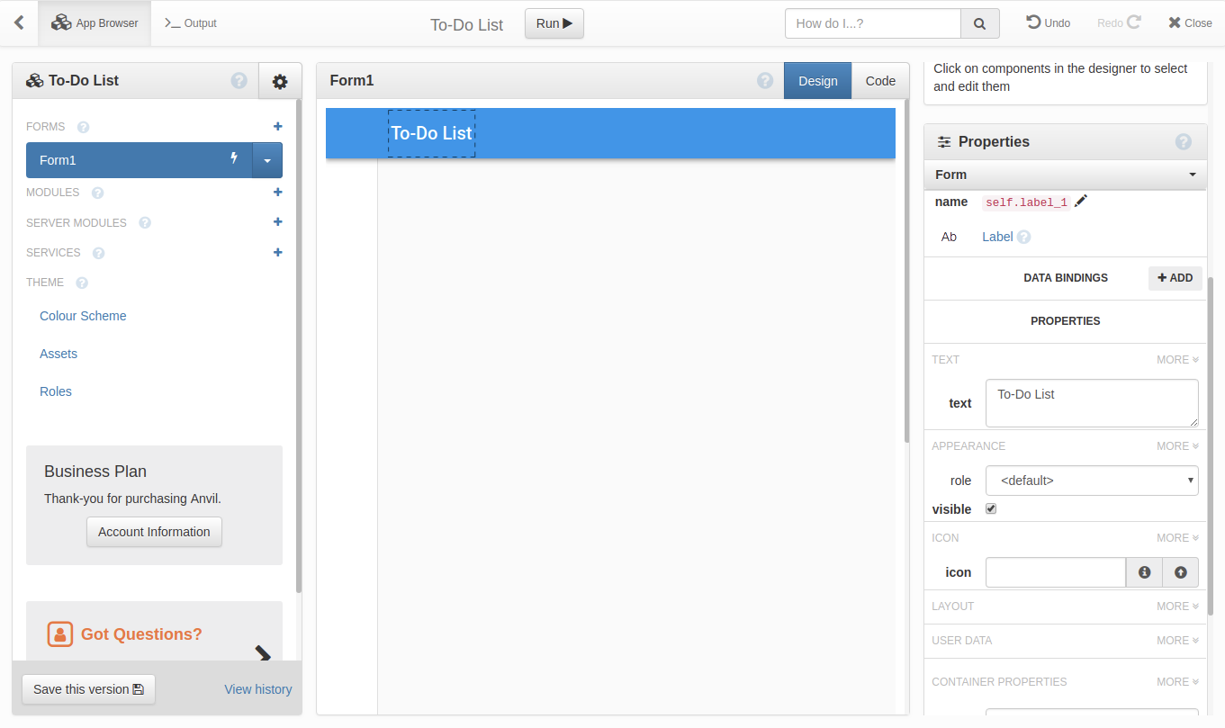This screenshot has width=1225, height=728.
Task: Click the gear settings icon beside To-Do List
Action: [280, 81]
